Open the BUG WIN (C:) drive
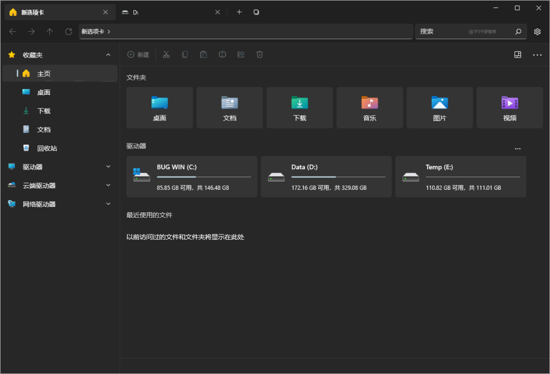This screenshot has width=550, height=374. pyautogui.click(x=191, y=177)
